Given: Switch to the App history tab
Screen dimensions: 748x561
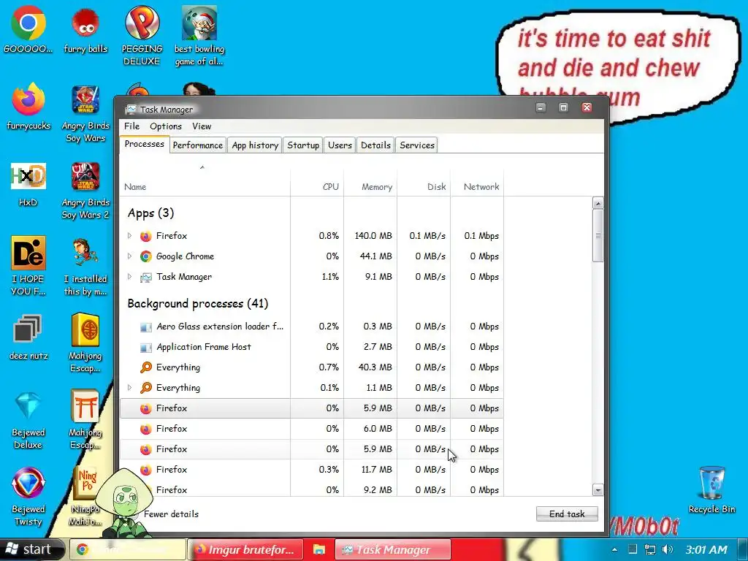Looking at the screenshot, I should (255, 145).
